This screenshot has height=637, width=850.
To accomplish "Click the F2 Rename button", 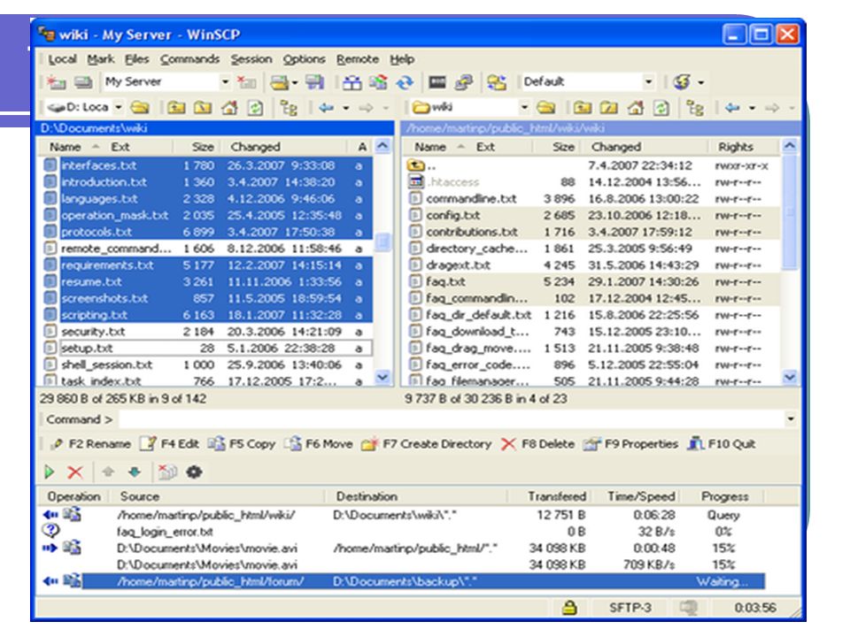I will click(90, 444).
